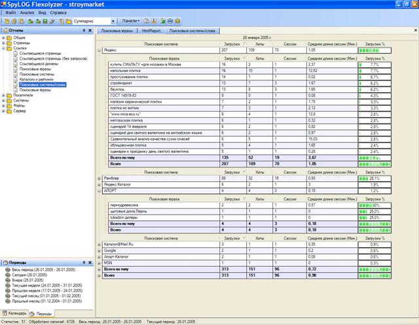Close the report area using its X
Screen dimensions: 419x325
tap(416, 31)
